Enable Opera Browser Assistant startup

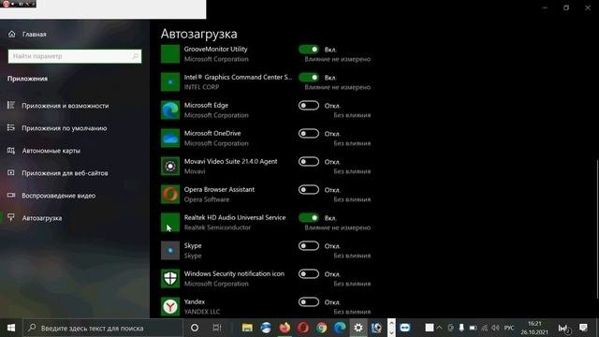coord(309,189)
